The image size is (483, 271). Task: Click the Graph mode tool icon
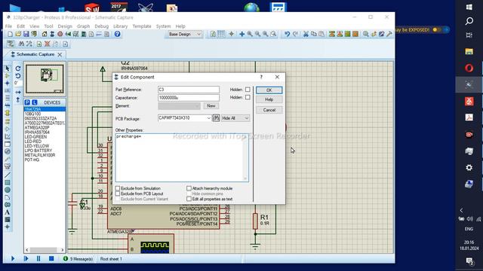pyautogui.click(x=8, y=136)
